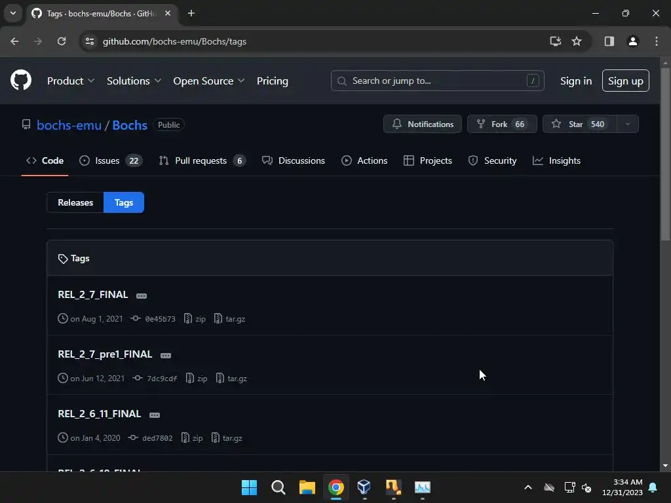Bookmark this tab with the star icon

pyautogui.click(x=577, y=41)
